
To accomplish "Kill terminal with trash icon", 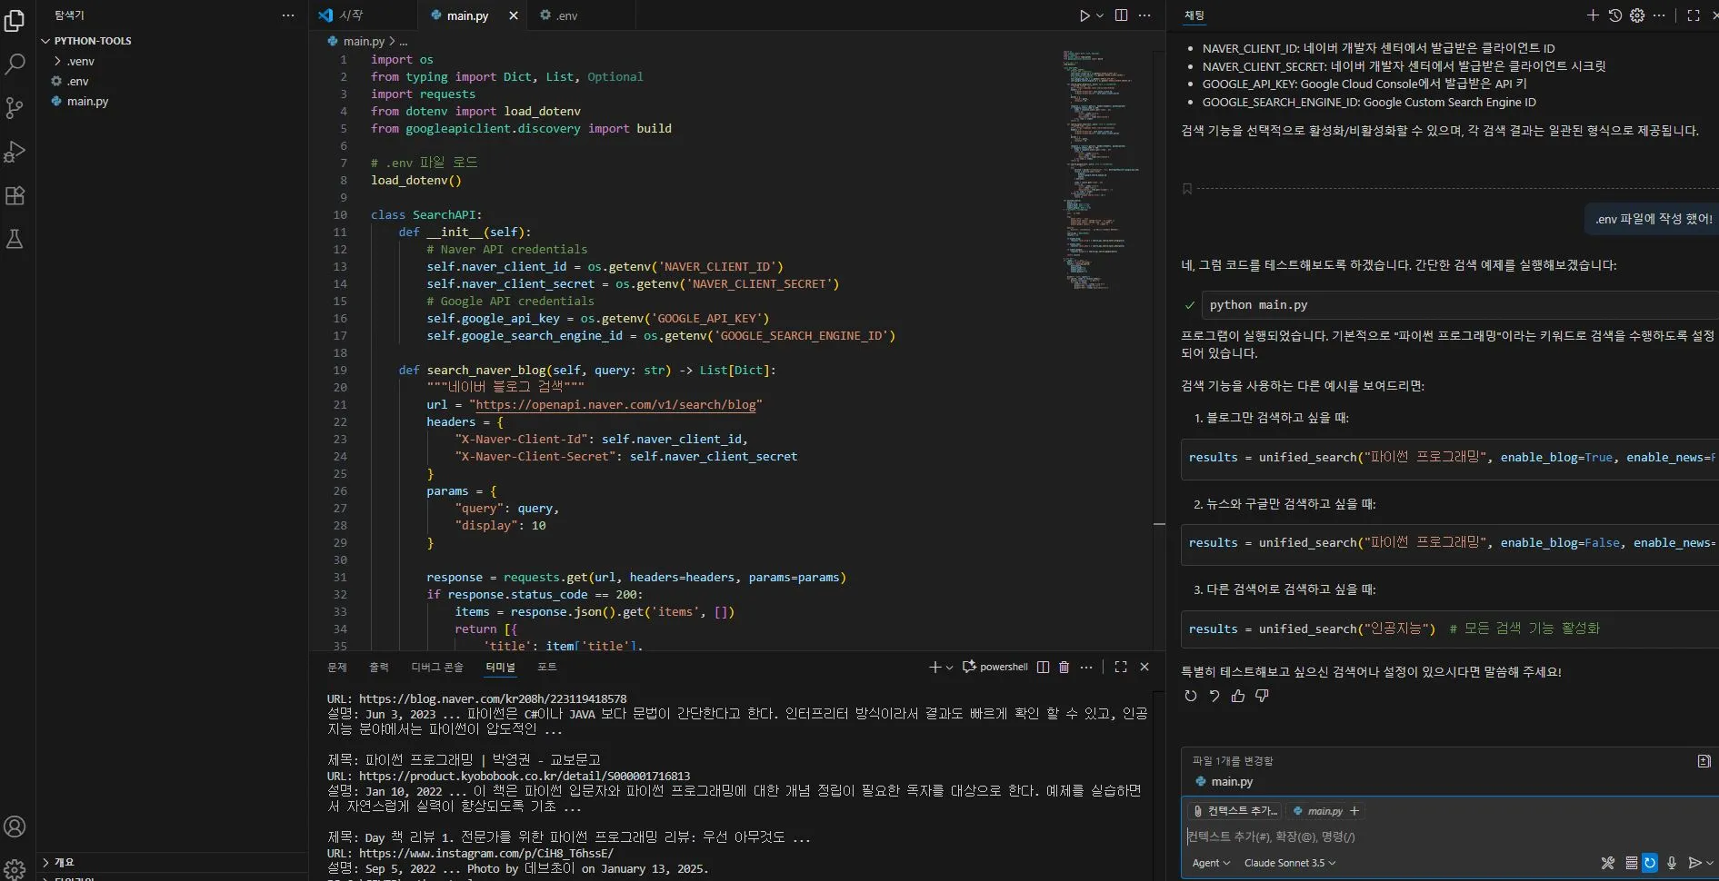I will (x=1064, y=667).
